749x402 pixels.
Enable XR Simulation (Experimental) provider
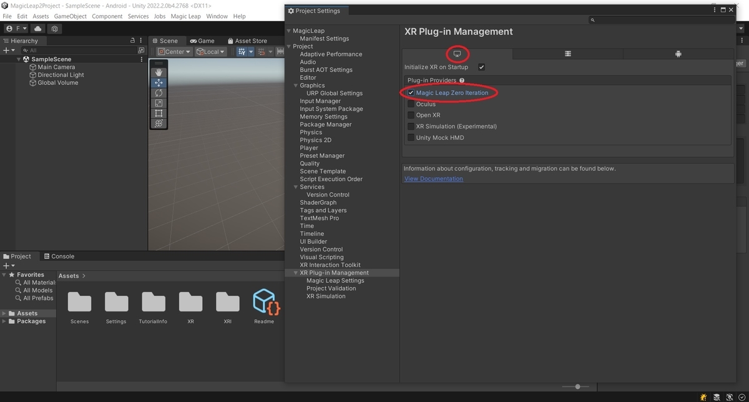411,127
